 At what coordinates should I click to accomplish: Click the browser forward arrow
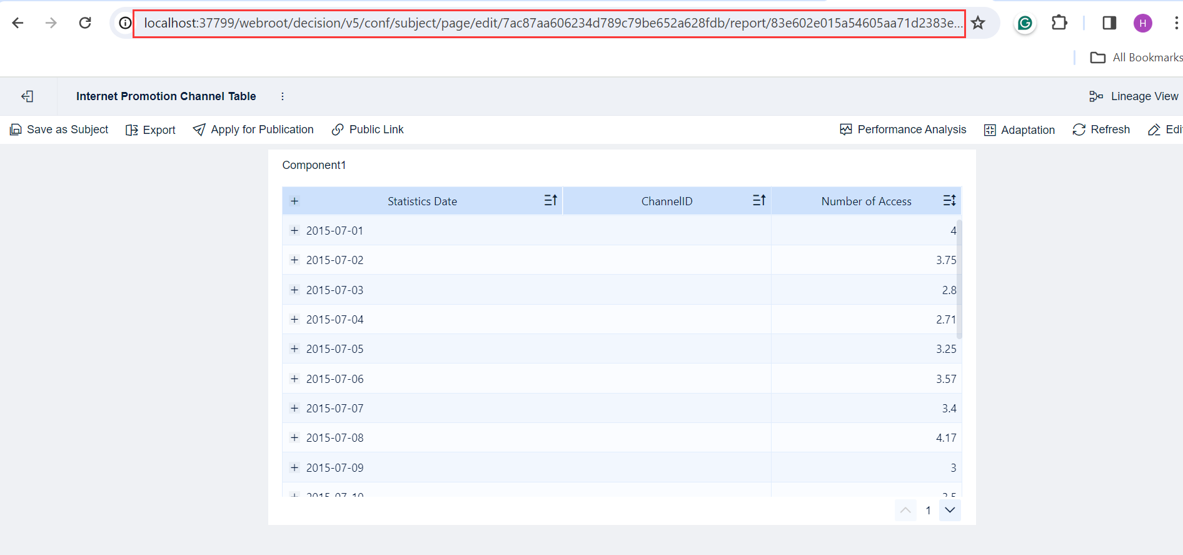(51, 23)
